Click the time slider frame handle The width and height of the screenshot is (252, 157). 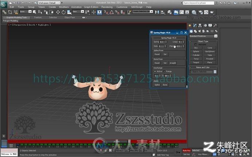click(118, 141)
